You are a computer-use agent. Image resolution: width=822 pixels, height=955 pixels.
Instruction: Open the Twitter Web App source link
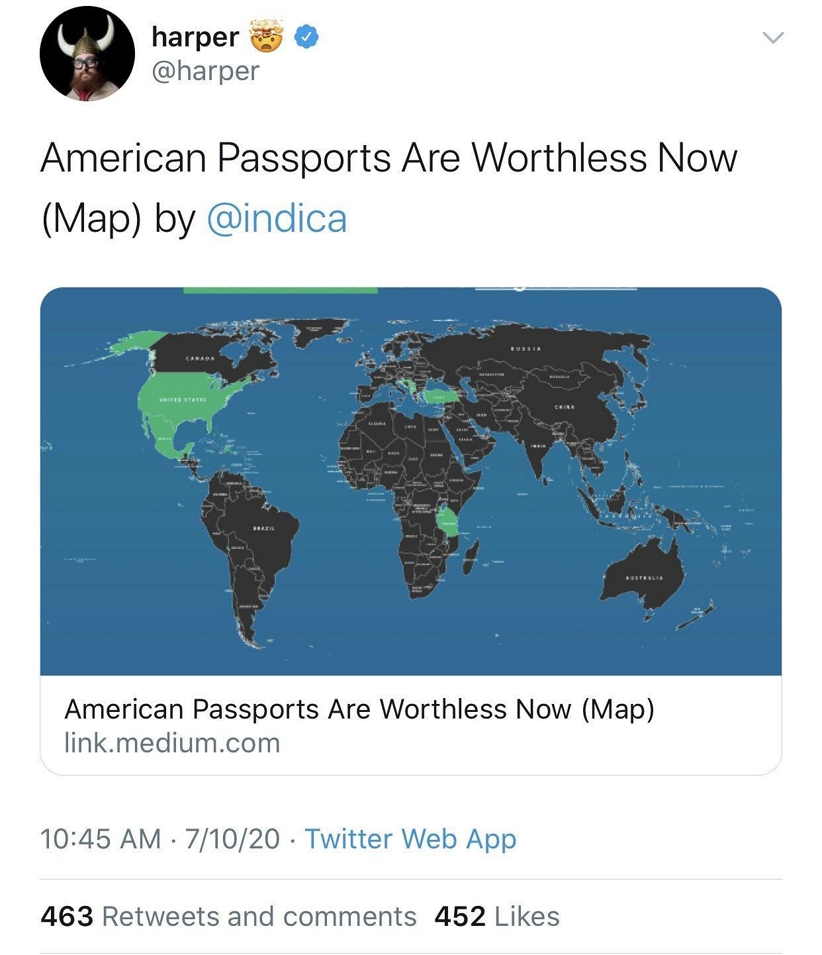coord(410,838)
